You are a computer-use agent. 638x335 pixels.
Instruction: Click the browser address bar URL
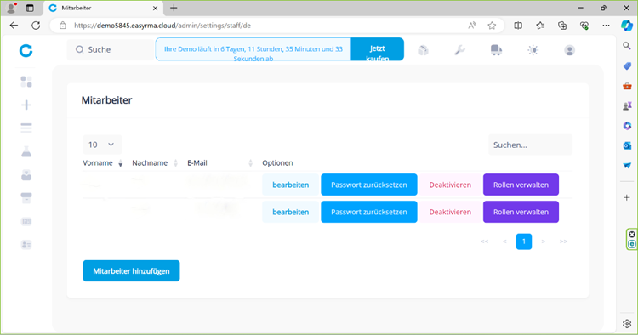[162, 26]
